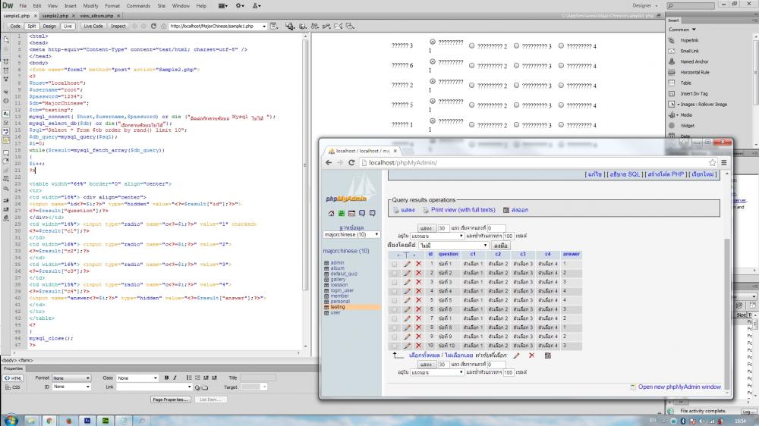Screen dimensions: 759x426
Task: Click the Dreamweaver icon on the taskbar
Action: pos(105,421)
